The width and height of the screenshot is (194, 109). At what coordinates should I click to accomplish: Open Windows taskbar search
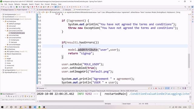(x=7, y=107)
